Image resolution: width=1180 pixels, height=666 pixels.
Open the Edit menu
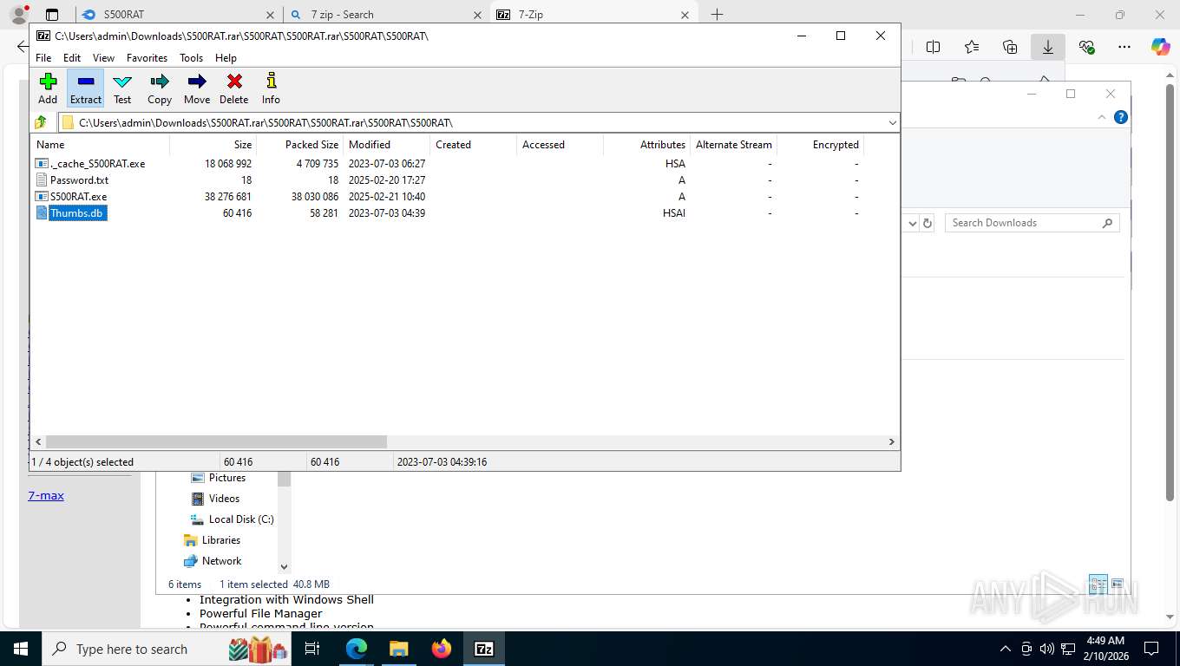(x=72, y=58)
